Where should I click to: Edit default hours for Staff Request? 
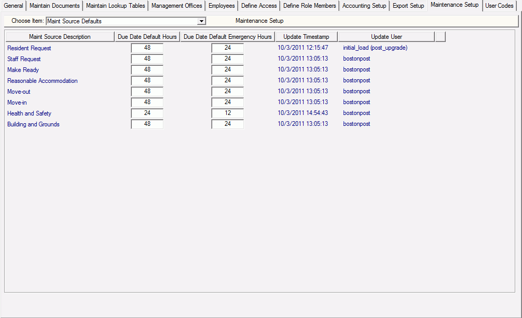point(147,59)
